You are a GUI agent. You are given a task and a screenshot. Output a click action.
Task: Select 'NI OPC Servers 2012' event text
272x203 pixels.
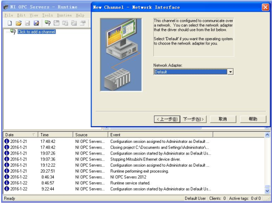click(x=128, y=177)
